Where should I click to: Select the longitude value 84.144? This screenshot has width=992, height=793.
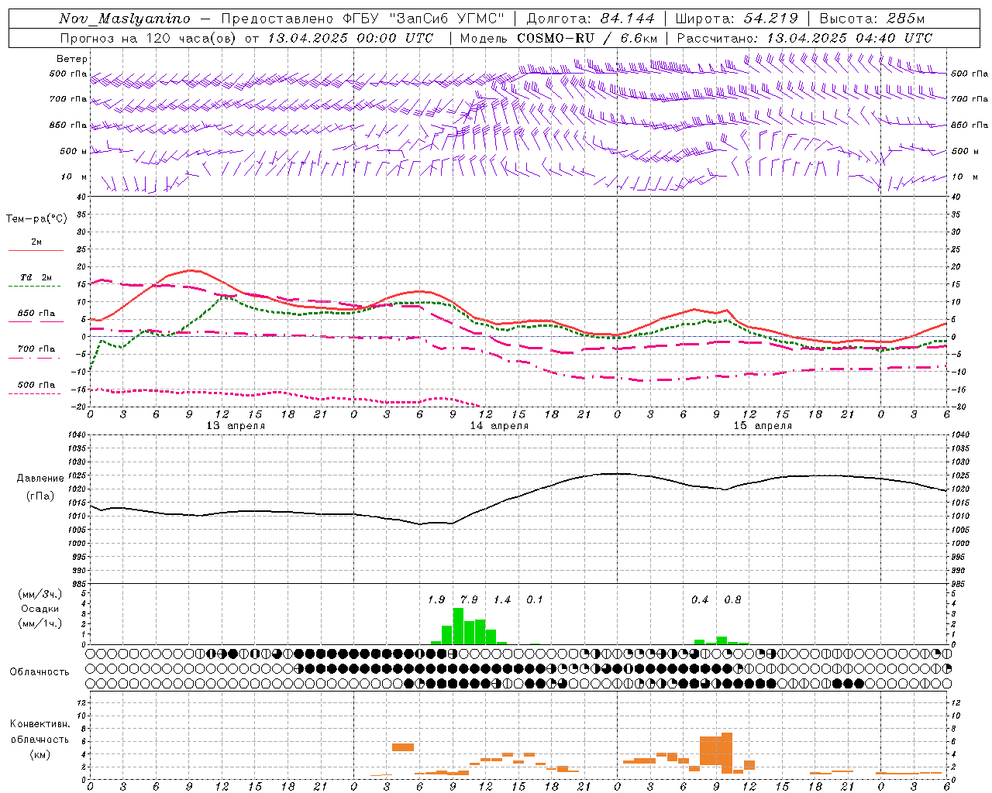tap(628, 19)
